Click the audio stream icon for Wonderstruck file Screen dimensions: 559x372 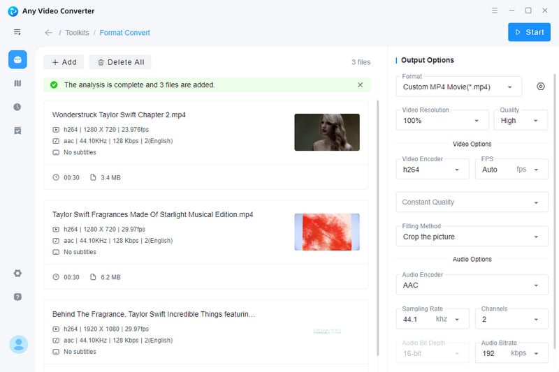pyautogui.click(x=56, y=141)
